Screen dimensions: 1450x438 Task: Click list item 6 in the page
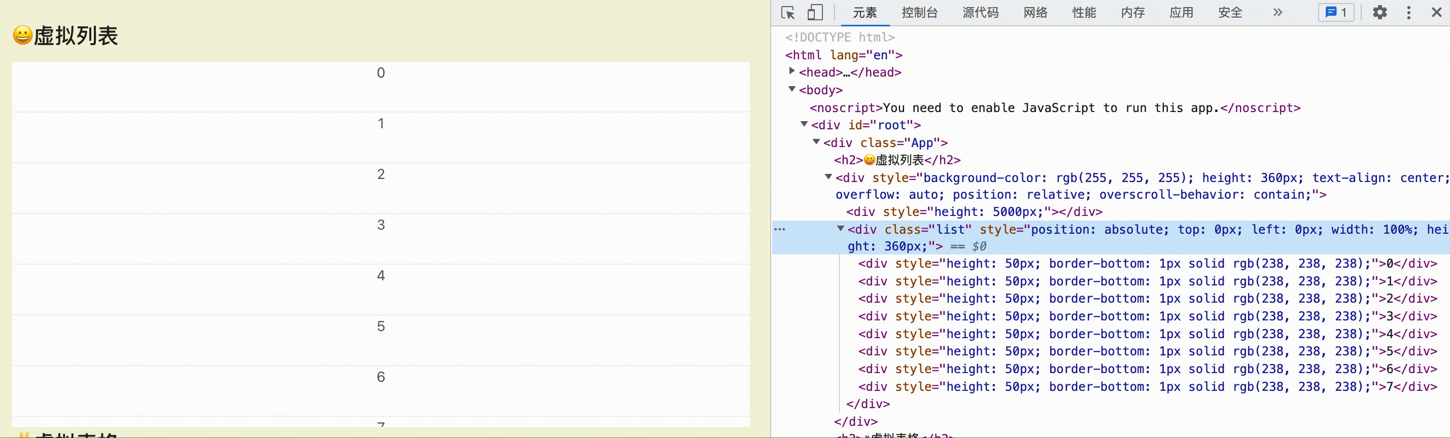(x=381, y=391)
